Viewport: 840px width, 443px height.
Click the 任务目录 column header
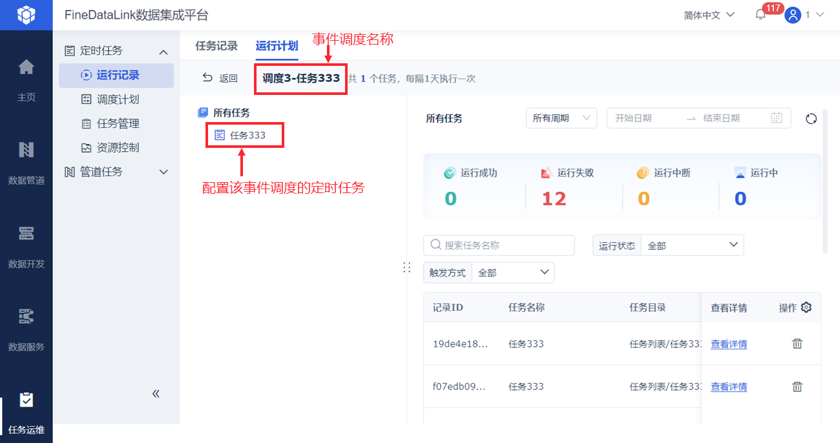[x=647, y=307]
